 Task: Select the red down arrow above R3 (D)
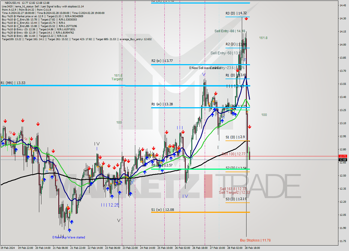246,19
